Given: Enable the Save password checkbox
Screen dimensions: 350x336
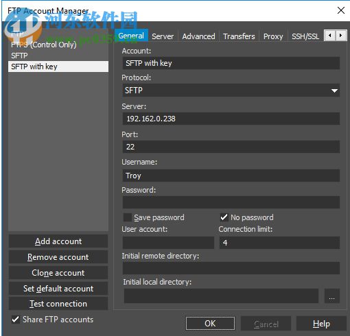Looking at the screenshot, I should [x=128, y=217].
